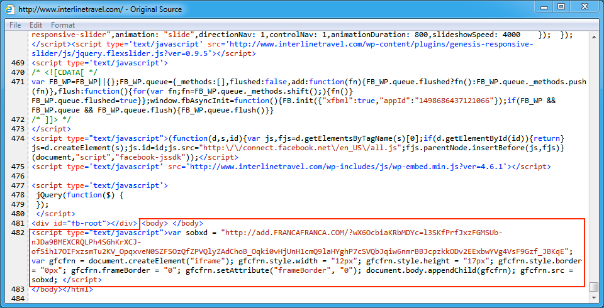
Task: Click line number 470
Action: tap(18, 72)
